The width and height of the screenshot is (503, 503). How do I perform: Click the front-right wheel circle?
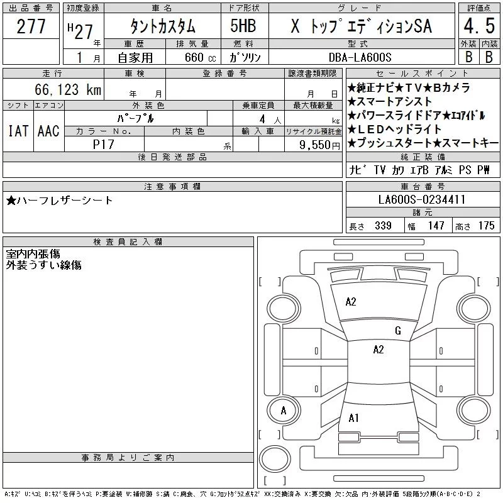tap(474, 309)
